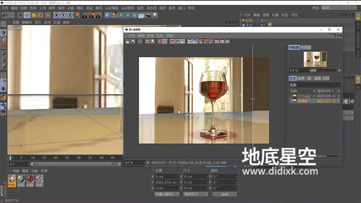
Task: Open Picture Viewer 比较 menu
Action: coord(160,36)
